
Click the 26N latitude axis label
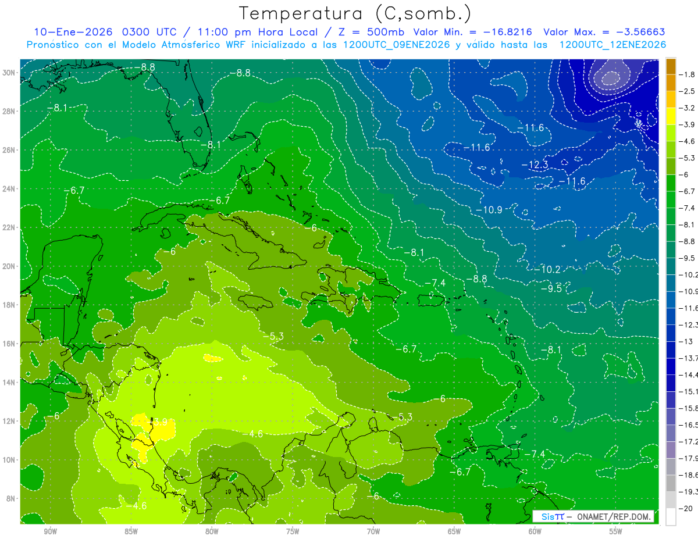(10, 150)
